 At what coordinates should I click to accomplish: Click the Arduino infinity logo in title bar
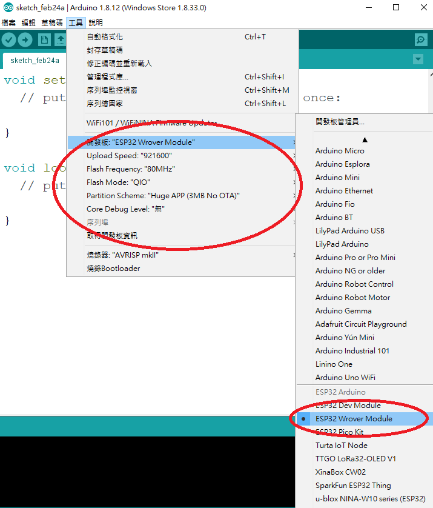8,7
